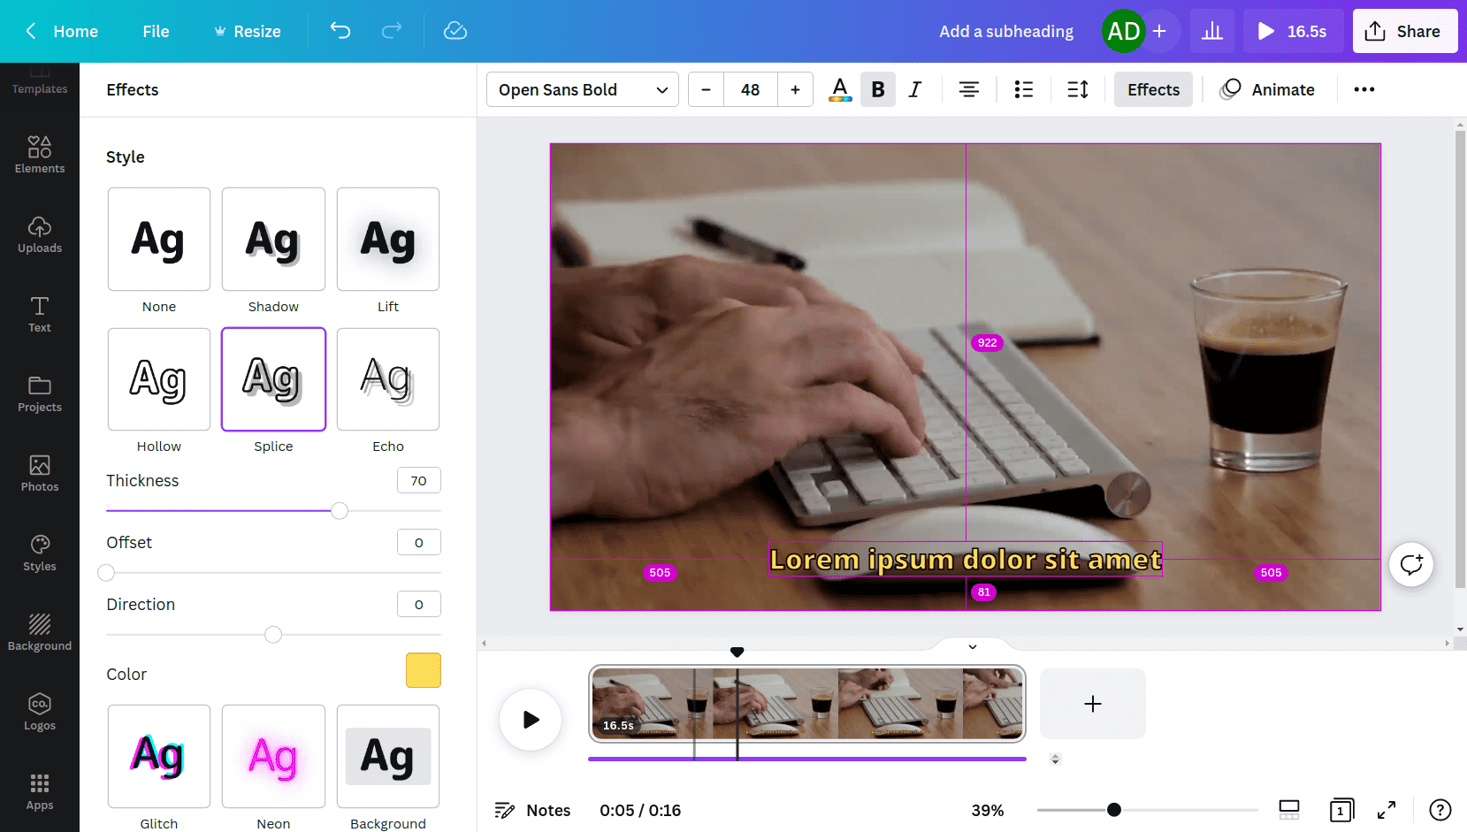Viewport: 1467px width, 832px height.
Task: Add a collaborator with plus icon
Action: coord(1159,32)
